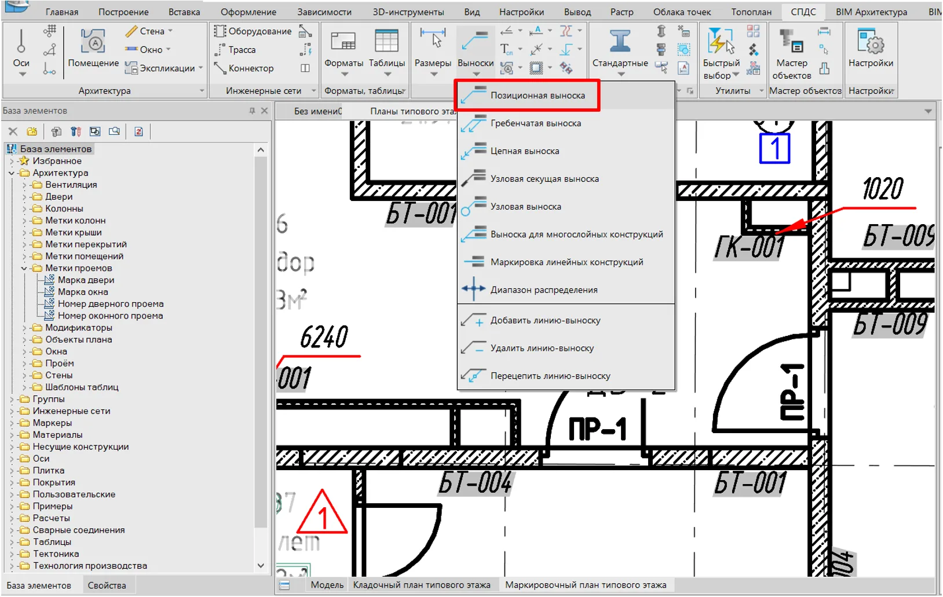Click the Помещение (Room) tool icon

tap(93, 43)
